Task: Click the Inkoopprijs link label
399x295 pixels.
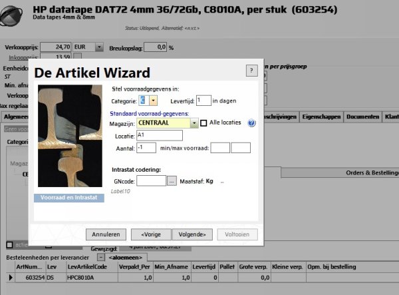Action: [x=23, y=57]
